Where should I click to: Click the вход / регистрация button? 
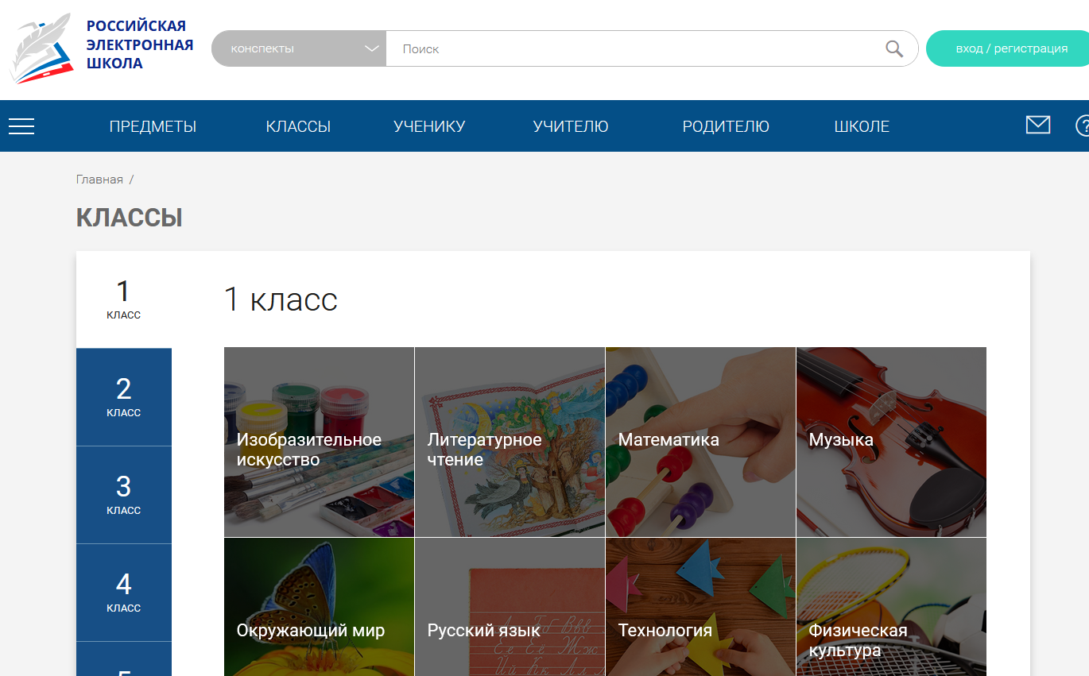[1008, 48]
